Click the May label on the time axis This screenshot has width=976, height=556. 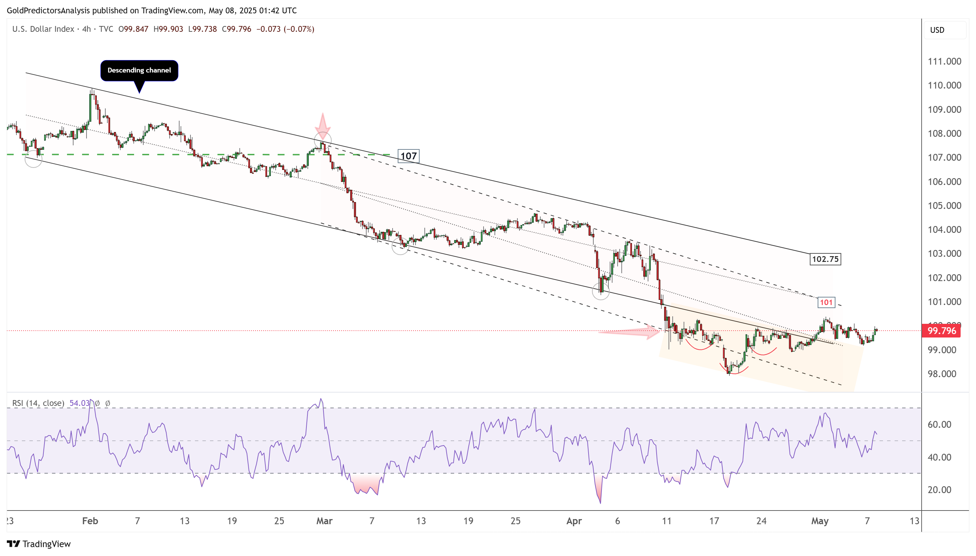pos(820,521)
